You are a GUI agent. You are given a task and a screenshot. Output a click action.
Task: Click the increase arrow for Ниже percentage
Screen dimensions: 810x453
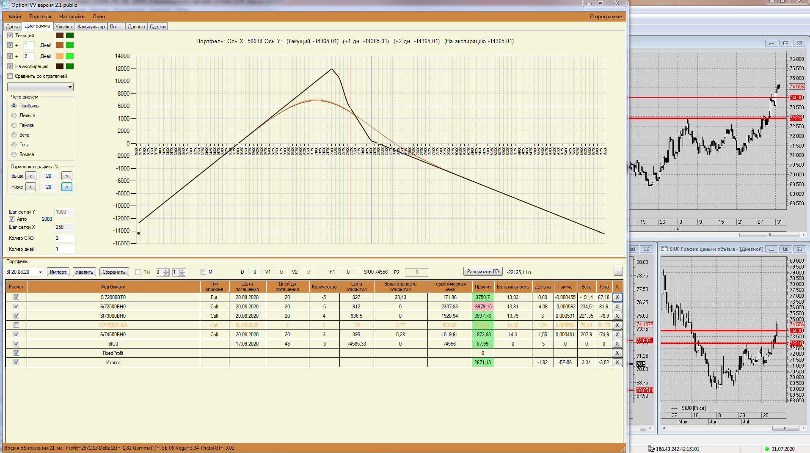pyautogui.click(x=67, y=187)
